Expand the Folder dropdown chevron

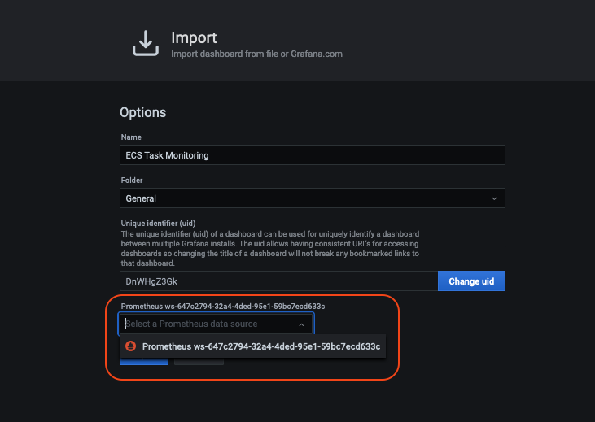[x=494, y=198]
